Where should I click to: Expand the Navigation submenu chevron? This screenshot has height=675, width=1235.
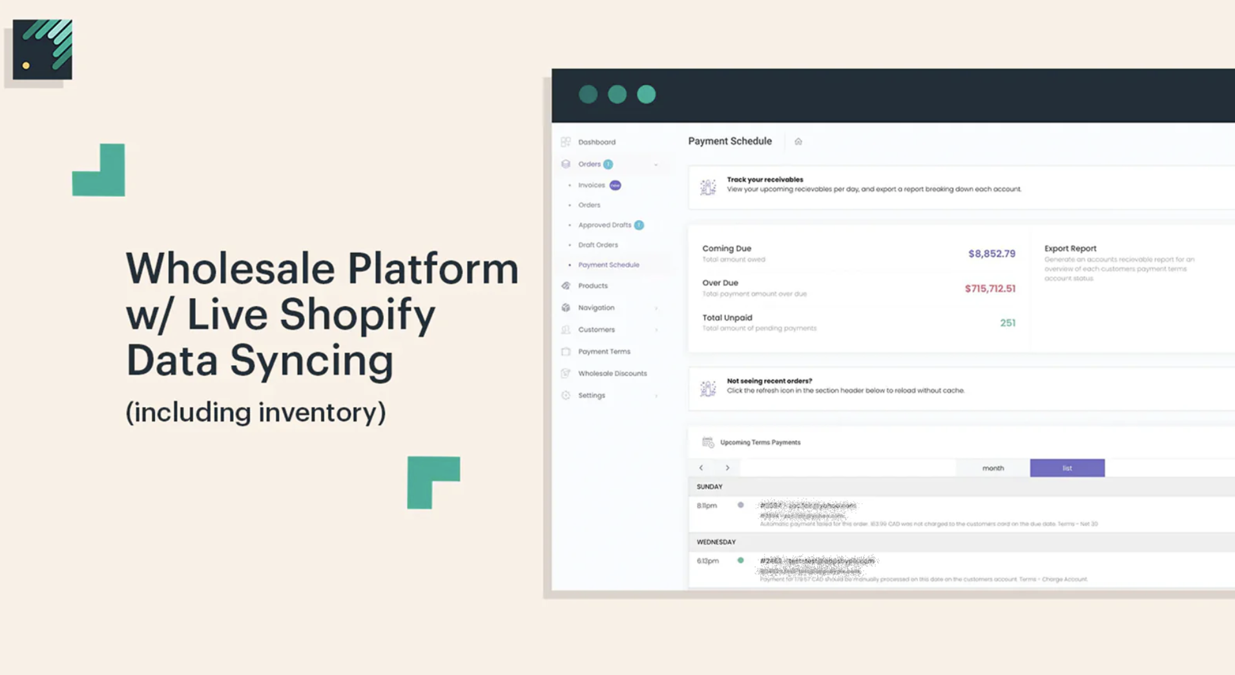coord(656,308)
